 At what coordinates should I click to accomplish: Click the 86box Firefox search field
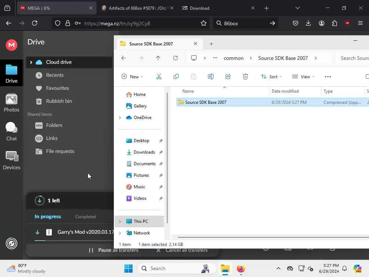(x=245, y=23)
